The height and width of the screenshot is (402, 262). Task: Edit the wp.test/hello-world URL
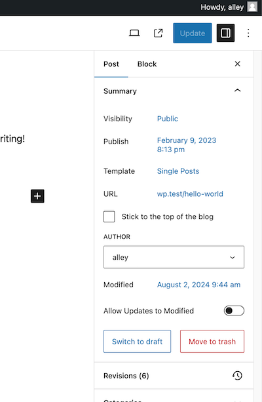tap(190, 194)
